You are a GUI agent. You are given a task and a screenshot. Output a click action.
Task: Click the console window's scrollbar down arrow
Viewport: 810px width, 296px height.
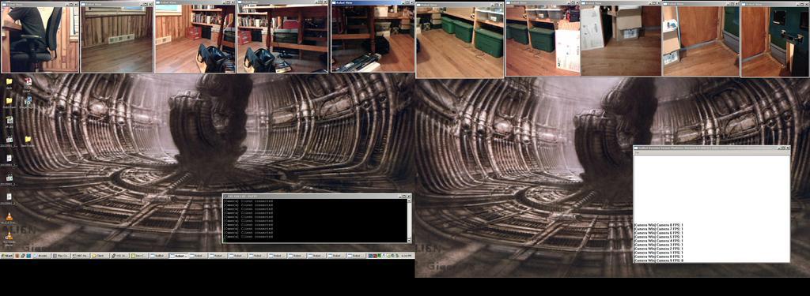pos(409,240)
